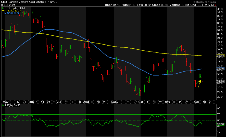Click the Chg -0.81 (-2.57%) header value
The width and height of the screenshot is (226, 137).
(202, 5)
